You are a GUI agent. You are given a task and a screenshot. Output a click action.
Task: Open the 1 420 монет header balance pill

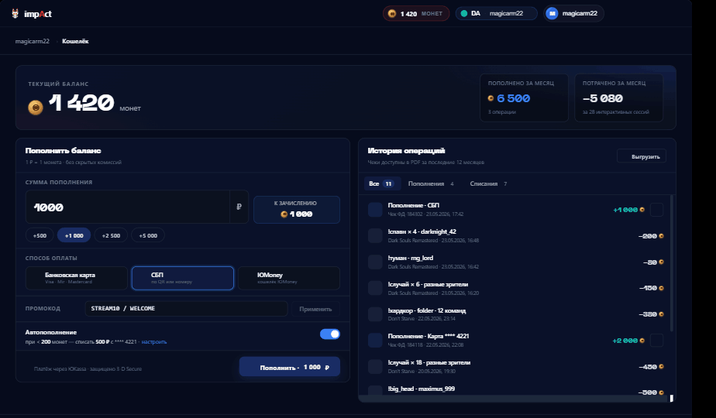(x=416, y=14)
